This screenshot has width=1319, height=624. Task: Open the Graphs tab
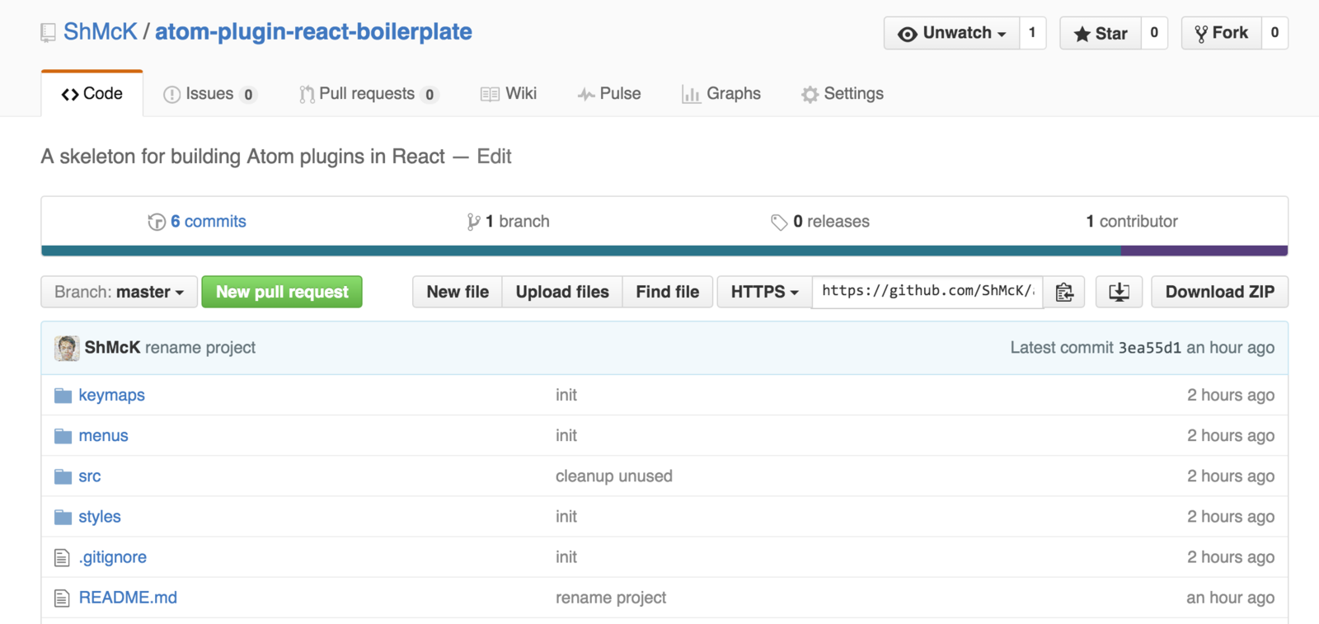[721, 94]
